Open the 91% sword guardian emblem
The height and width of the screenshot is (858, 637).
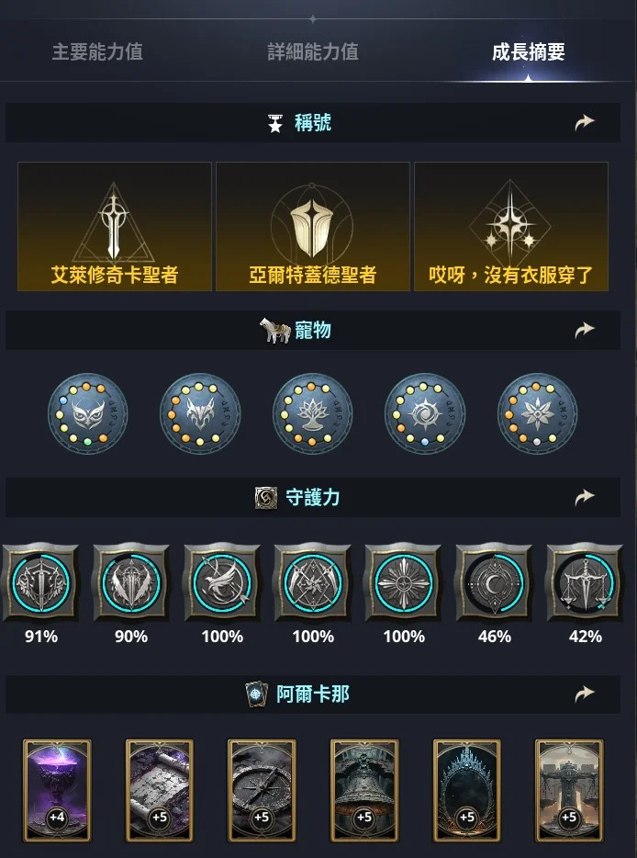(x=41, y=582)
